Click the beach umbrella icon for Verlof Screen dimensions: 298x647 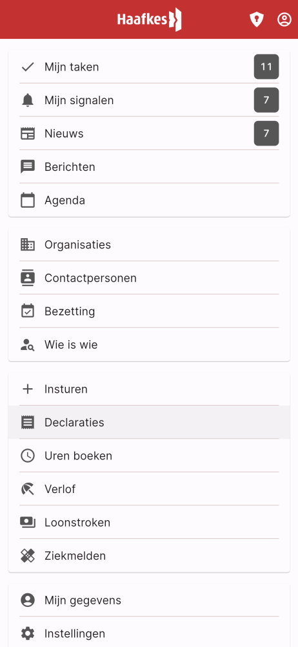(x=28, y=489)
